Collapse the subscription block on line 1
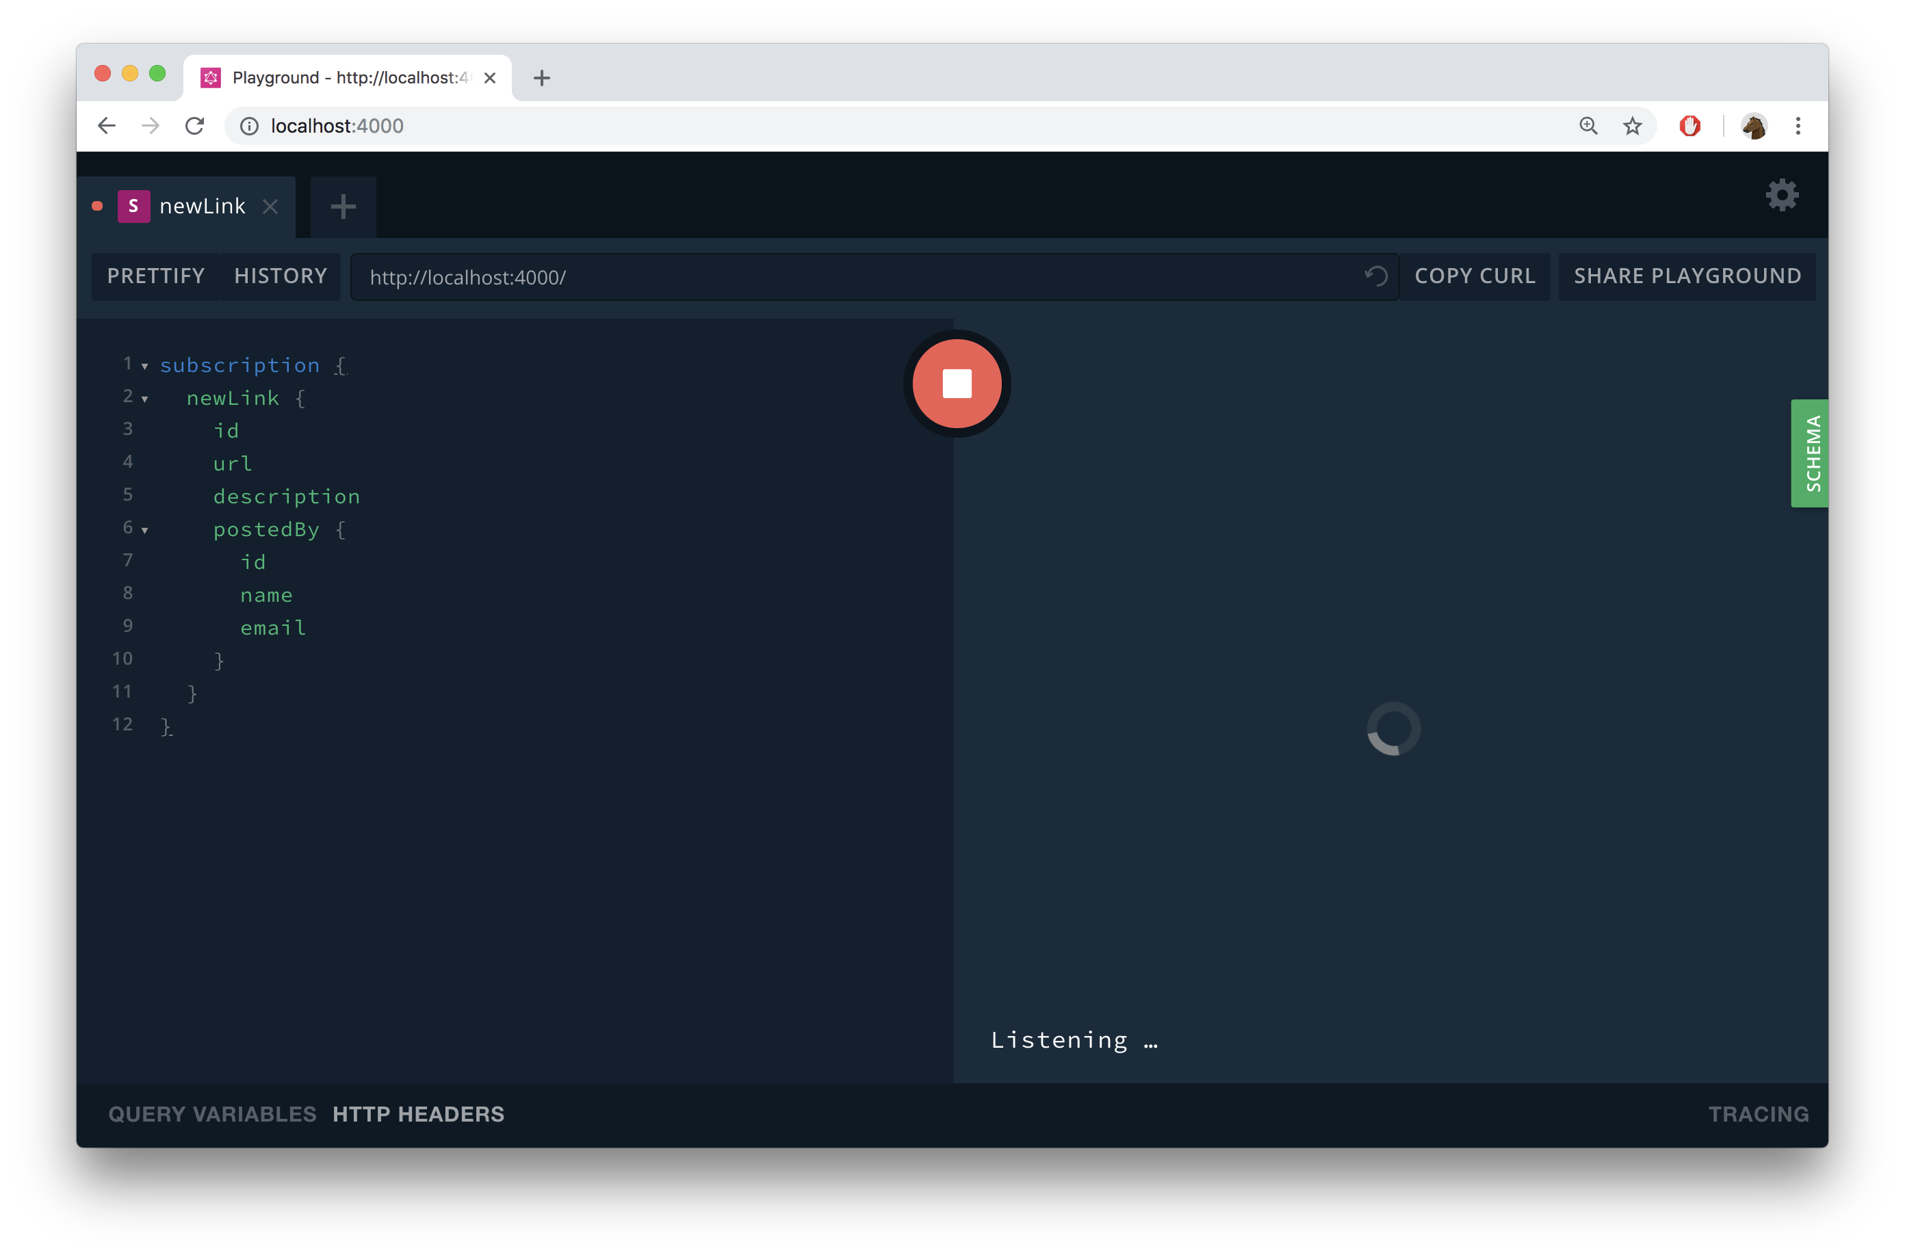The width and height of the screenshot is (1905, 1257). 145,367
